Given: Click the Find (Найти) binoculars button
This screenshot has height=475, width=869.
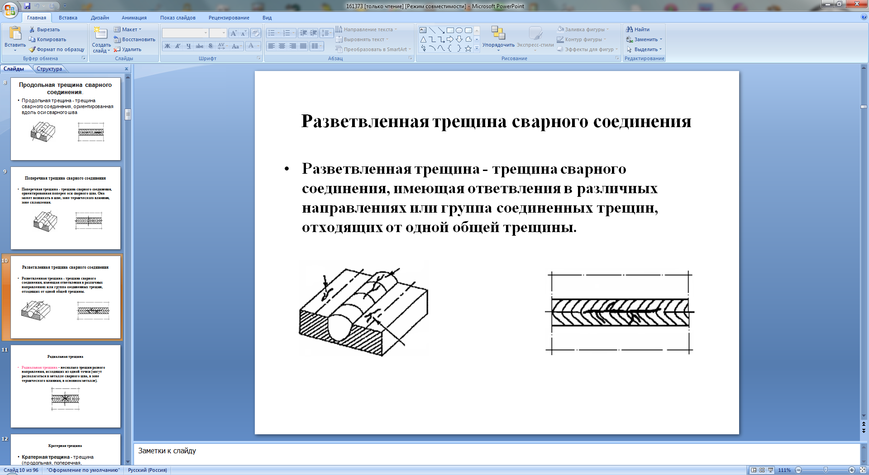Looking at the screenshot, I should coord(638,29).
